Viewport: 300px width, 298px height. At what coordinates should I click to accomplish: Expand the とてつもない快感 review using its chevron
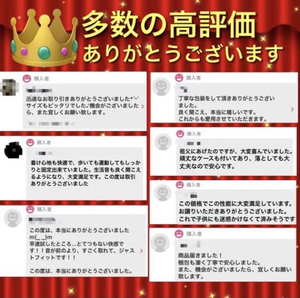tap(142, 251)
